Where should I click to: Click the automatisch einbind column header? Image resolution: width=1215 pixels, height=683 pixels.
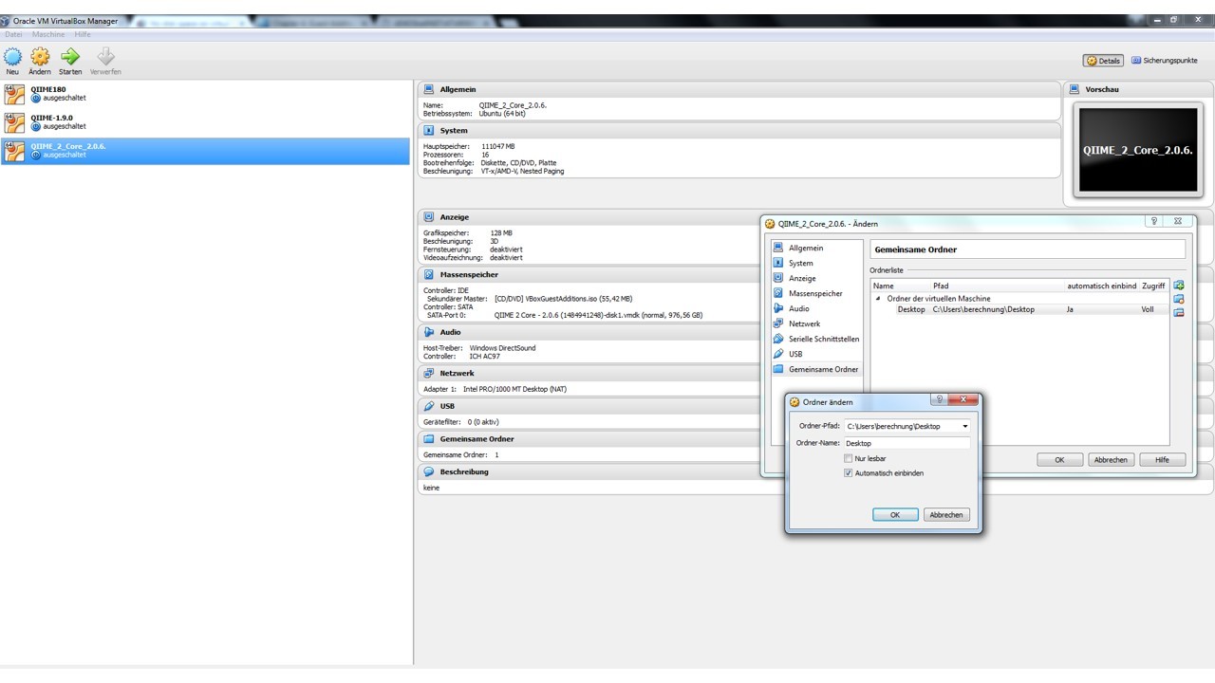point(1101,286)
